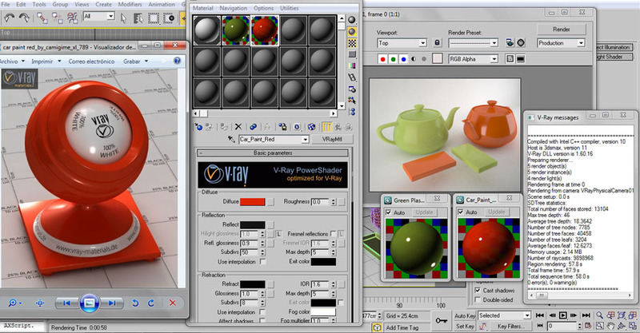This screenshot has width=640, height=333.
Task: Select the Rectangular Selection Region tool
Action: (x=154, y=18)
